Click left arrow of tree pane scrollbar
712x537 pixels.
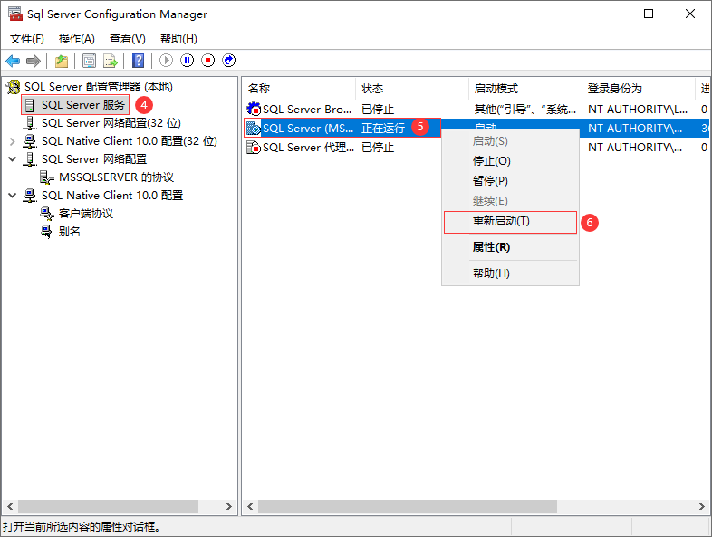click(10, 506)
